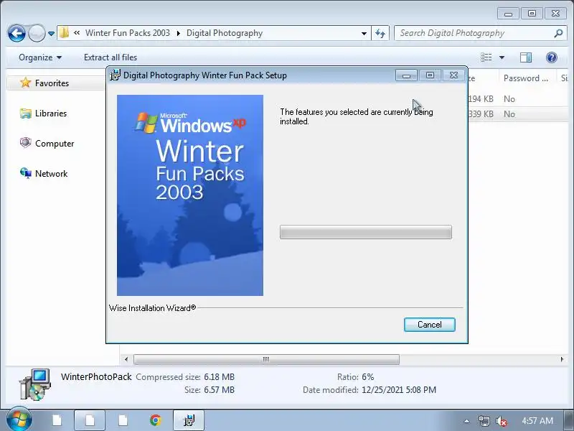
Task: Open recent locations dropdown arrow
Action: [51, 34]
